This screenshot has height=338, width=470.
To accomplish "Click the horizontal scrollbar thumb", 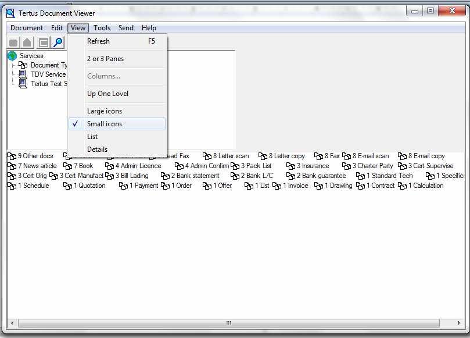I will pyautogui.click(x=229, y=323).
